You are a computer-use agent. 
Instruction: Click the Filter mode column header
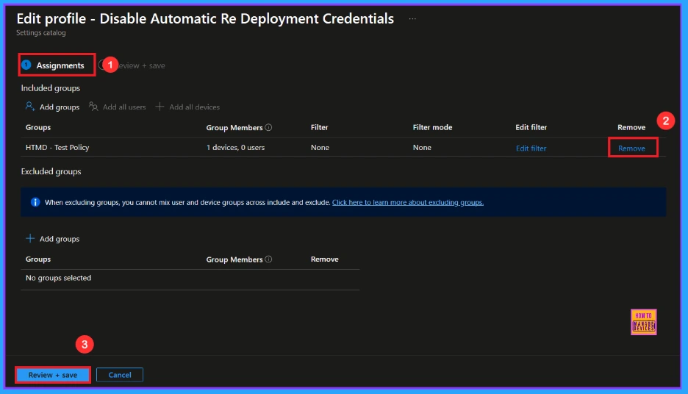click(432, 128)
